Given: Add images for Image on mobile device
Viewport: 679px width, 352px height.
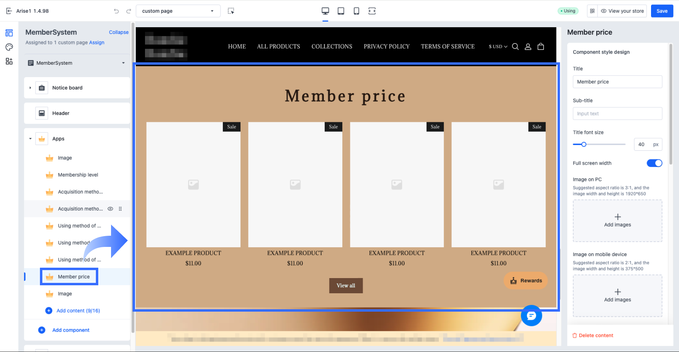Looking at the screenshot, I should 617,296.
